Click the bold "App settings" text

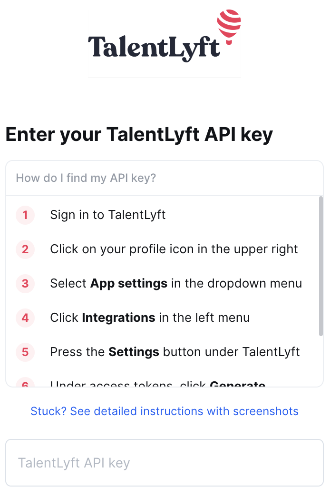pyautogui.click(x=129, y=284)
